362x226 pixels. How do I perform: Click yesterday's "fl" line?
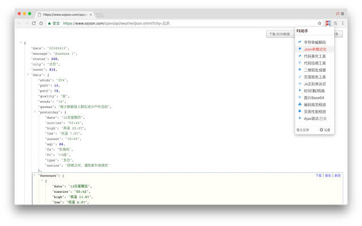coord(58,155)
